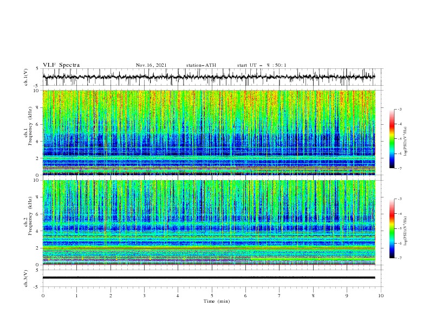Screen dimensions: 429x332
Task: Click the ch.1 voltage waveform trace
Action: pos(209,77)
